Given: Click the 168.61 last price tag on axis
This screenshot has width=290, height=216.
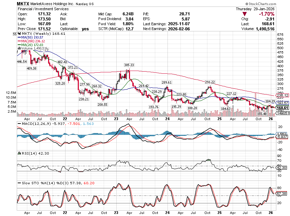Looking at the screenshot, I should click(283, 108).
